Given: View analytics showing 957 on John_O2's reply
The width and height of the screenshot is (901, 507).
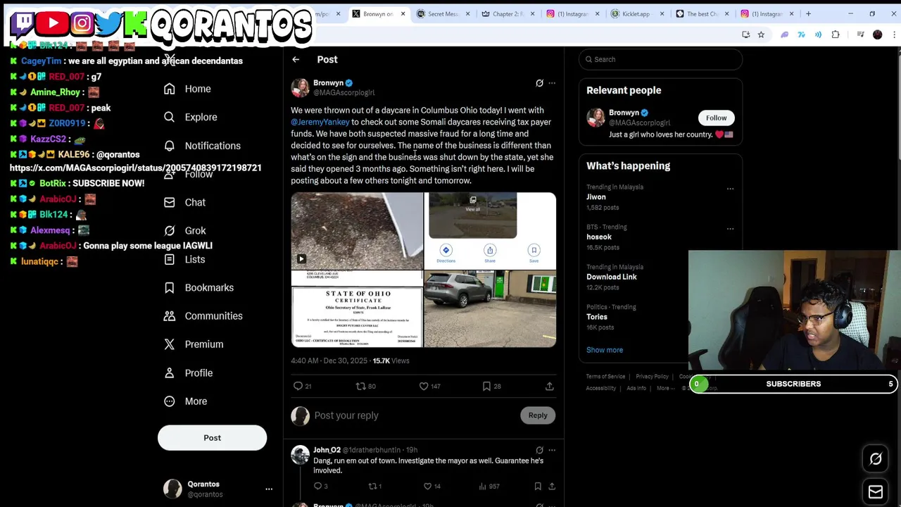Looking at the screenshot, I should (x=490, y=486).
